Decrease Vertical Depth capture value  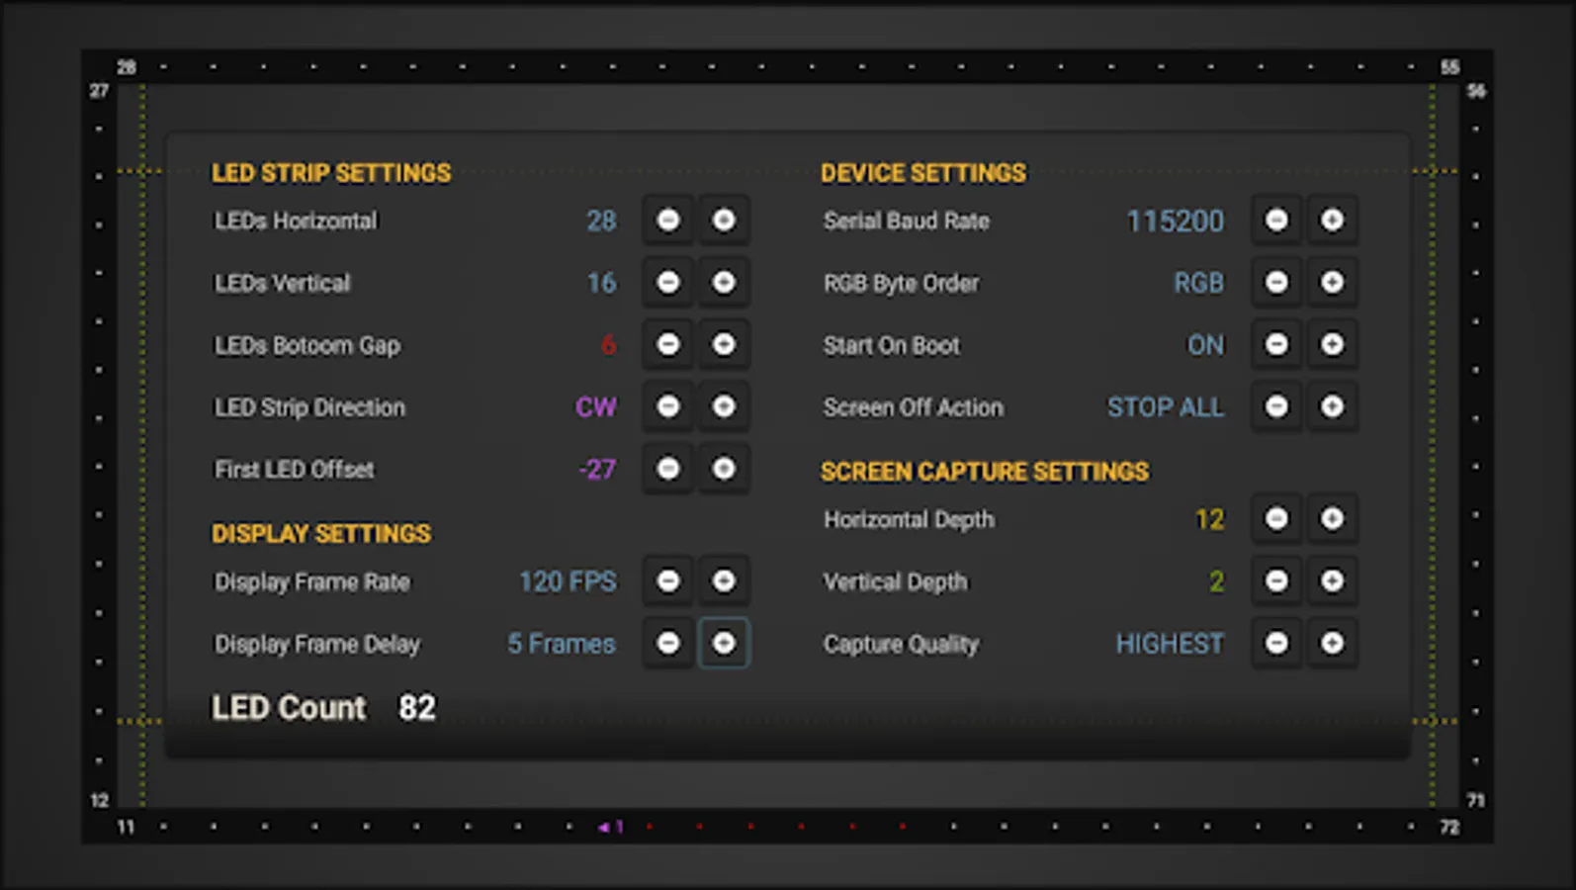pyautogui.click(x=1276, y=580)
